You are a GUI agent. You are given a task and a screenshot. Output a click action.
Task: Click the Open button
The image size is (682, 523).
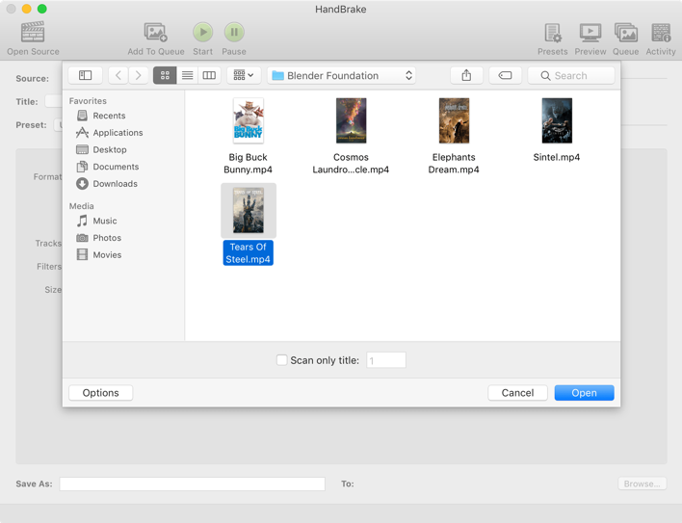tap(584, 393)
